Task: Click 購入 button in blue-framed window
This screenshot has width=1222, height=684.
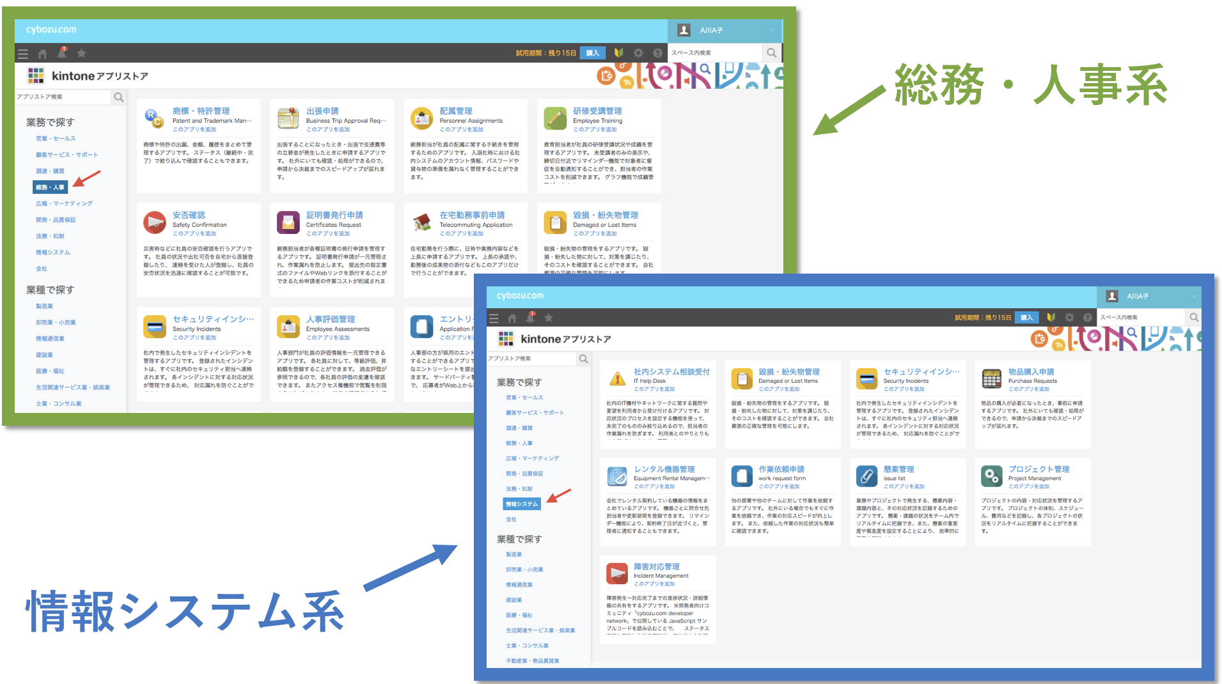Action: 1026,318
